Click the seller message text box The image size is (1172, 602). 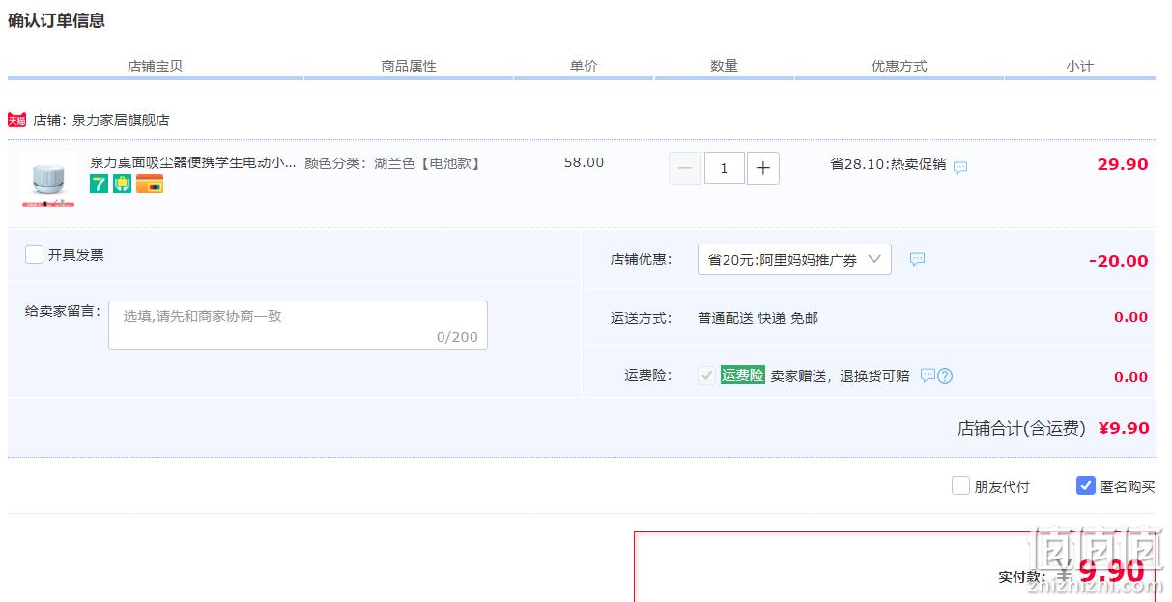[298, 325]
